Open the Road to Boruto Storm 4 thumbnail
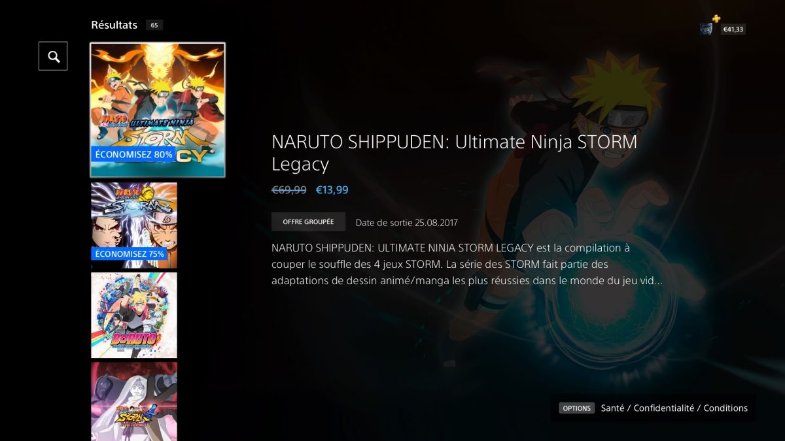This screenshot has width=785, height=441. click(x=134, y=402)
